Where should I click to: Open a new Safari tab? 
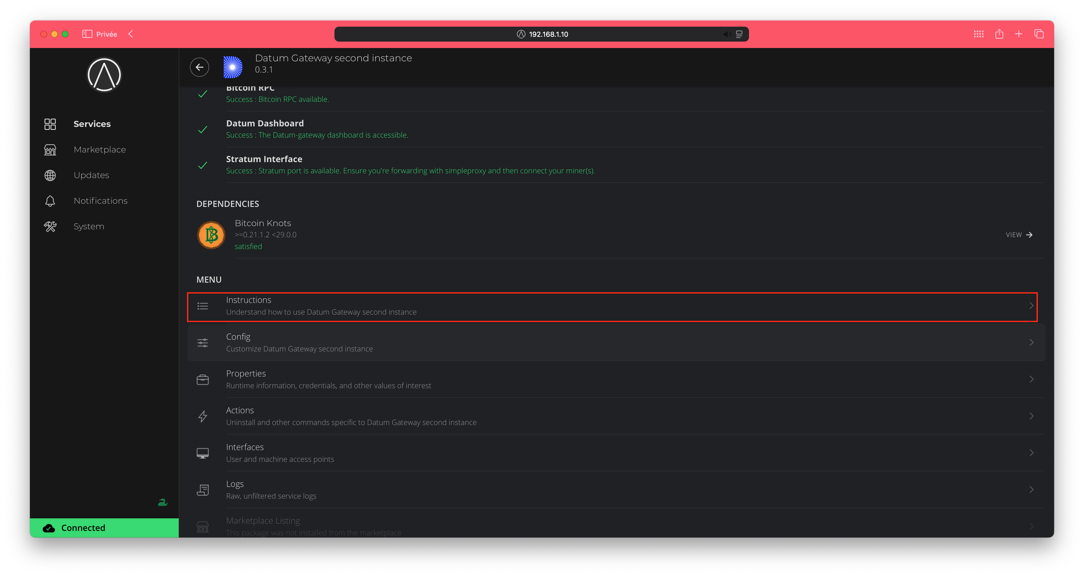[x=1019, y=34]
